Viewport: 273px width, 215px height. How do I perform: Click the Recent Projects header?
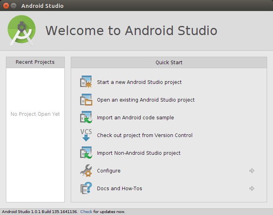[35, 62]
